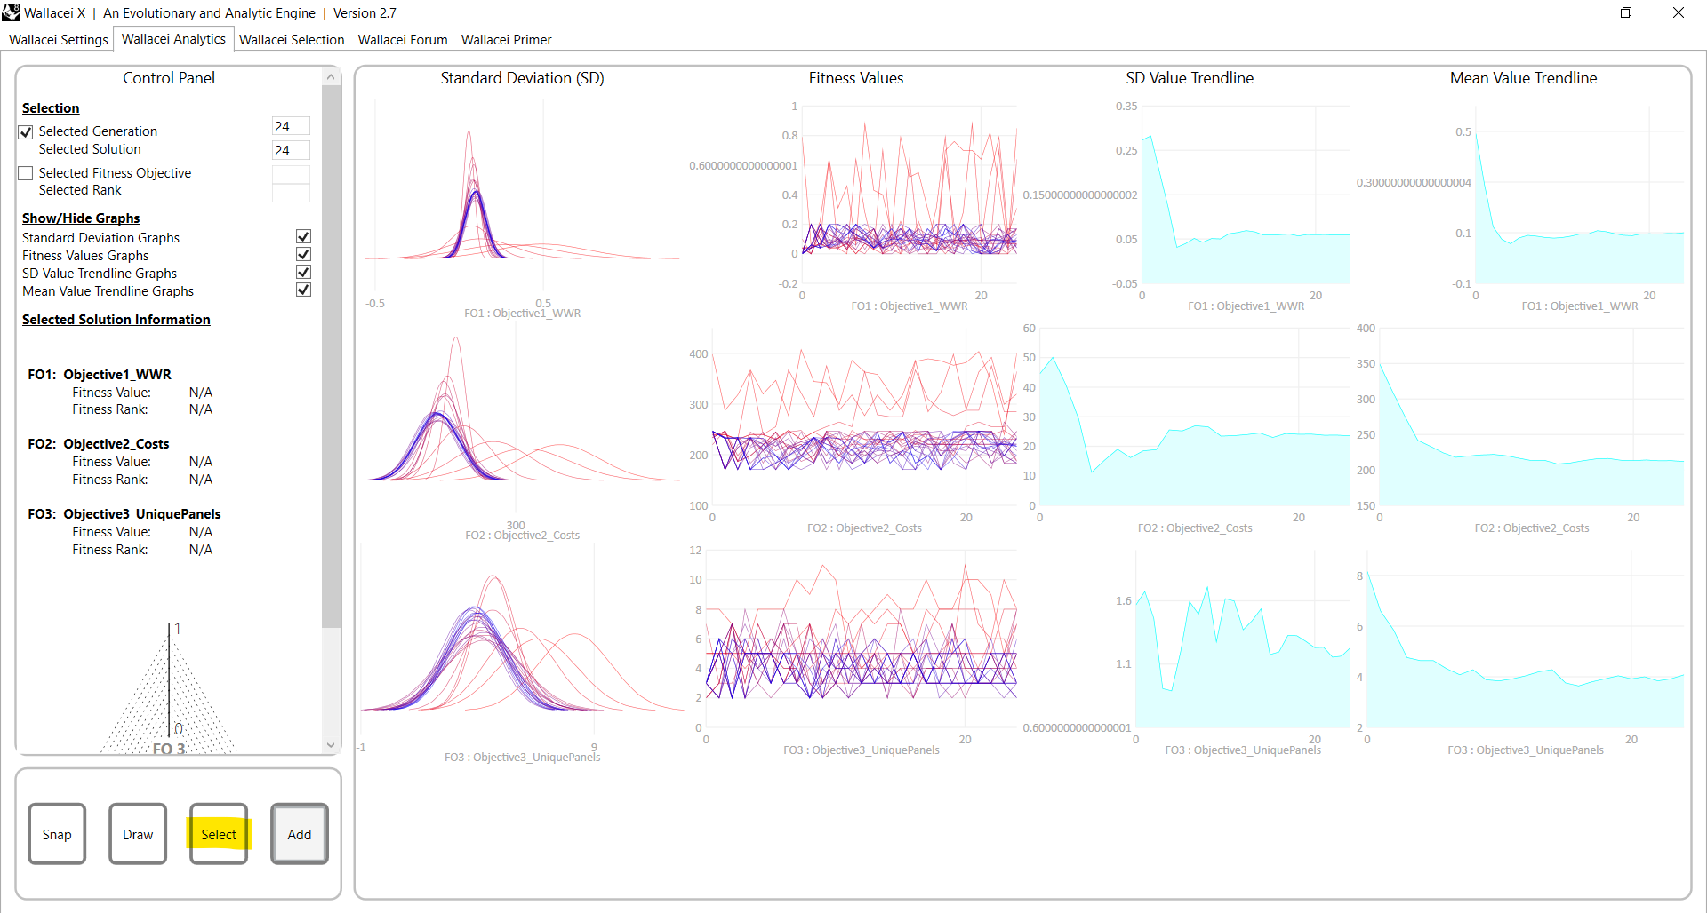Open the Wallacei Forum tab
Viewport: 1707px width, 913px height.
tap(402, 39)
